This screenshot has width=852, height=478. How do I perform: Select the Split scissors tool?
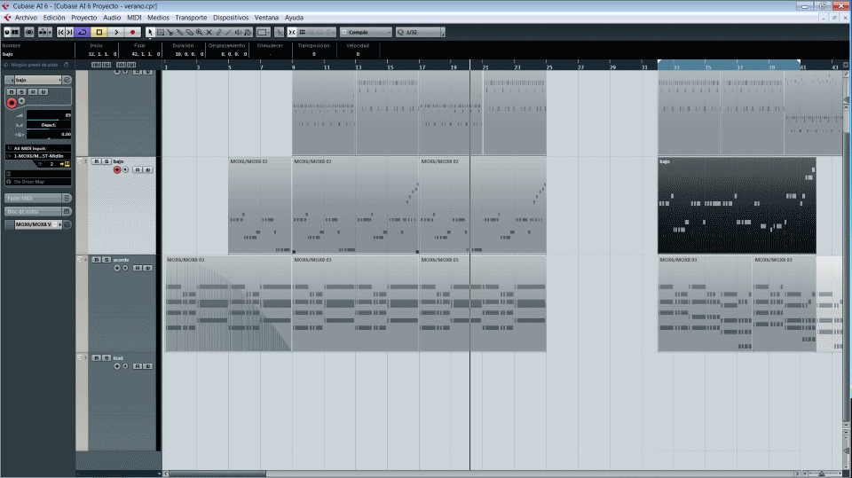[x=170, y=33]
